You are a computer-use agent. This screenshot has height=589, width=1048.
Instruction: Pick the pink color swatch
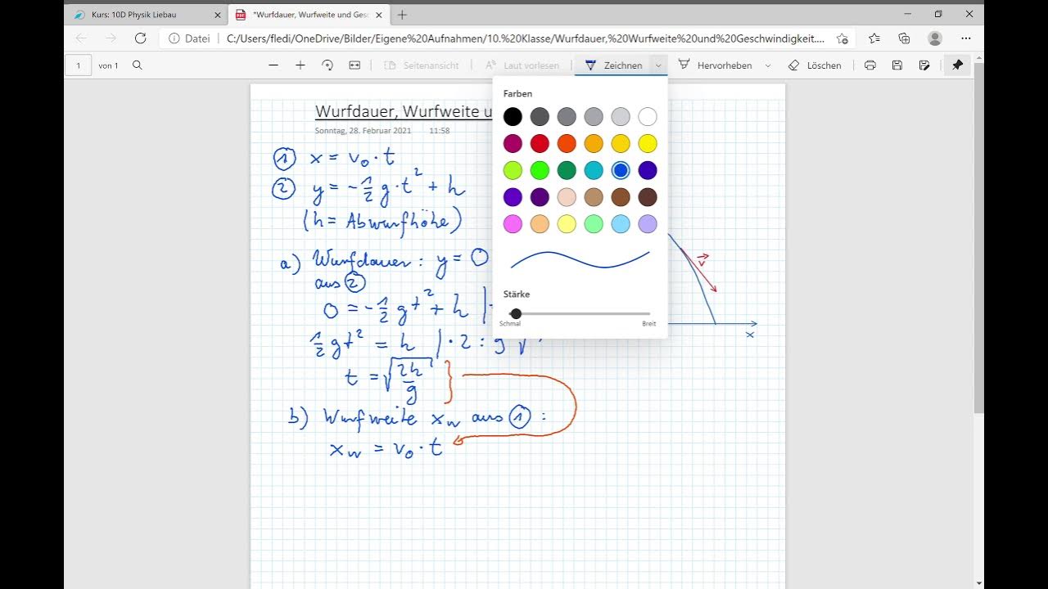coord(513,224)
